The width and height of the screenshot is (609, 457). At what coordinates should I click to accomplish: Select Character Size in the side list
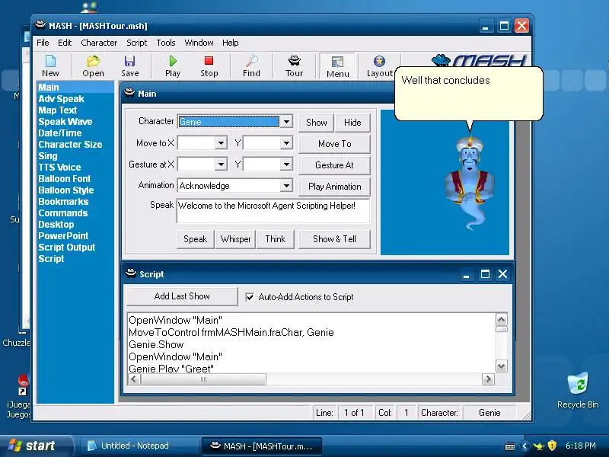point(70,145)
